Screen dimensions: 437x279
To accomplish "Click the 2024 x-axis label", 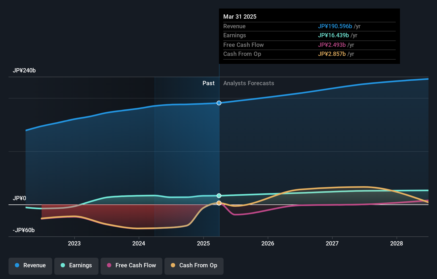I will click(x=139, y=243).
